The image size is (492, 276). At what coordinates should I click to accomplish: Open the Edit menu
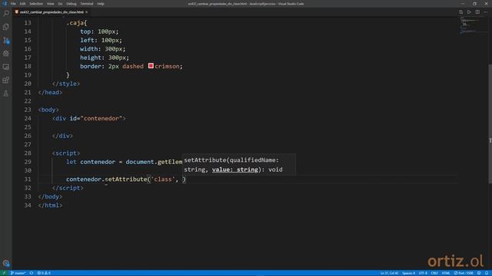point(22,4)
